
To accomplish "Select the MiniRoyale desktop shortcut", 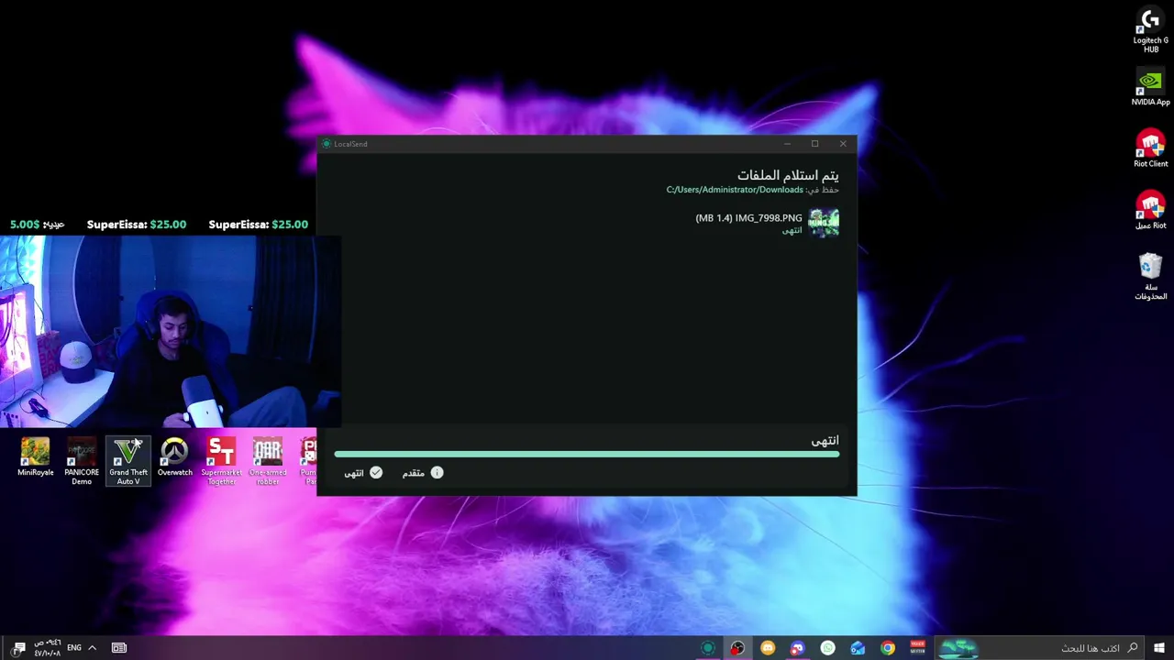I will coord(35,457).
